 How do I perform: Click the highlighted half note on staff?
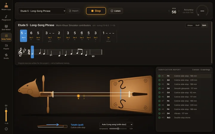(x=32, y=52)
